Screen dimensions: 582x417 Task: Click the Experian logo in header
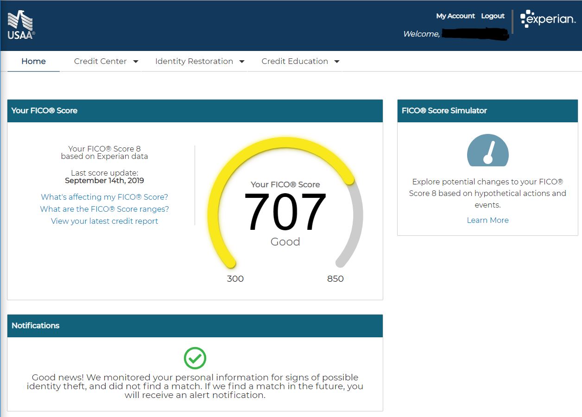548,19
